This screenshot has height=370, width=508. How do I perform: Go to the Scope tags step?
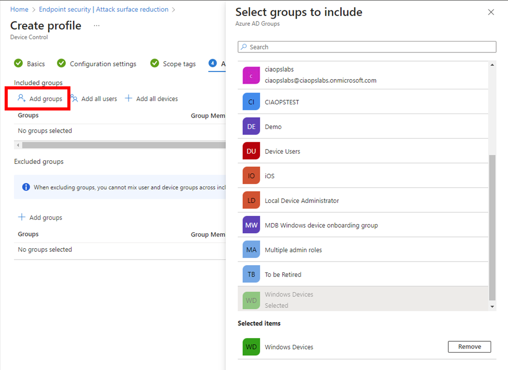179,64
